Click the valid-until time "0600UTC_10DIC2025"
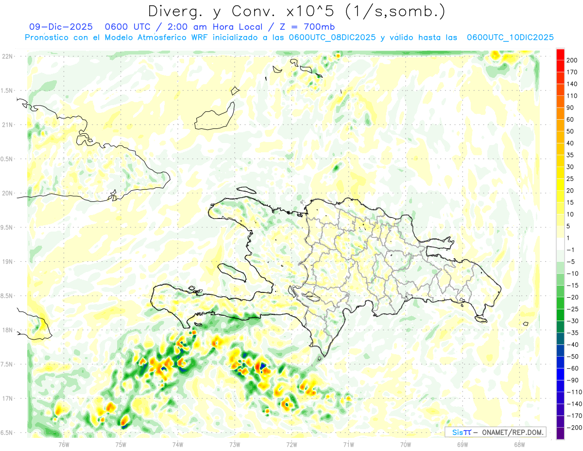583x451 pixels. 510,37
